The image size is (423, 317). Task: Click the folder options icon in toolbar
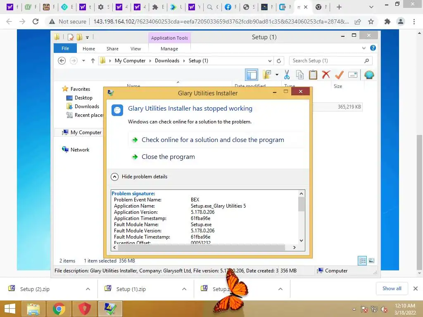click(266, 75)
